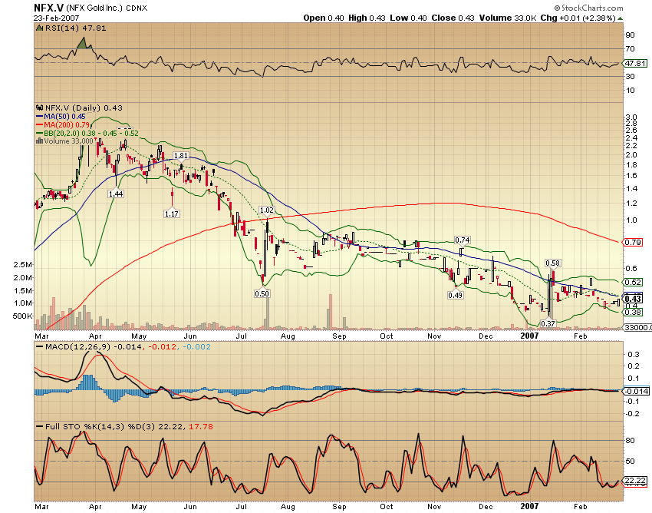Select the 2007 label on the date axis

click(x=530, y=336)
